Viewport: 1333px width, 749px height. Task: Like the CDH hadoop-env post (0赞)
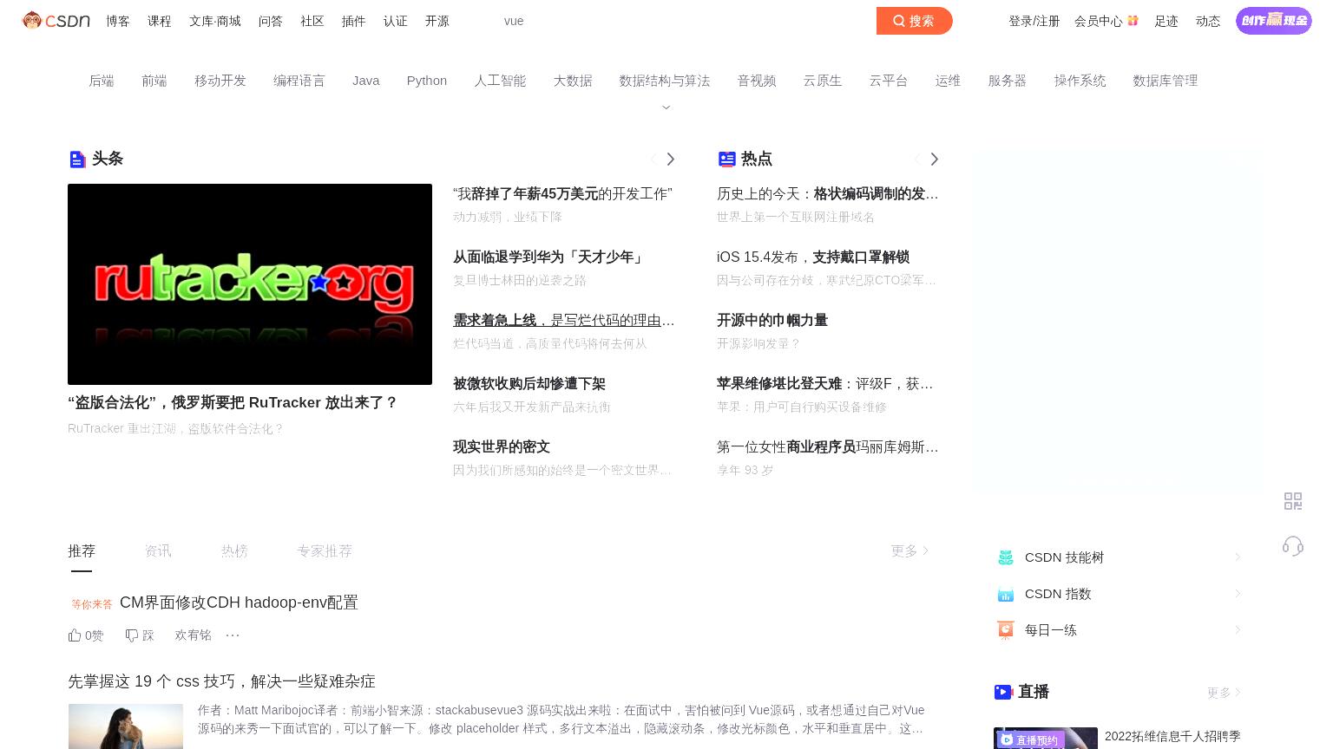[86, 635]
